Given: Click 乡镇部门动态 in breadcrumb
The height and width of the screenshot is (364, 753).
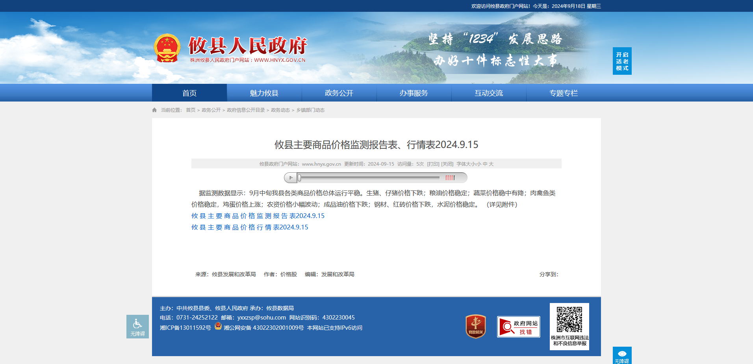Looking at the screenshot, I should coord(310,110).
